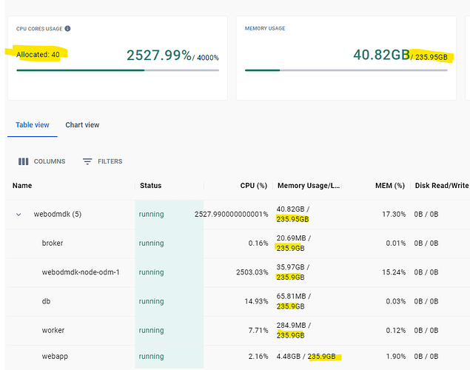Open the FILTERS panel button

[x=103, y=161]
